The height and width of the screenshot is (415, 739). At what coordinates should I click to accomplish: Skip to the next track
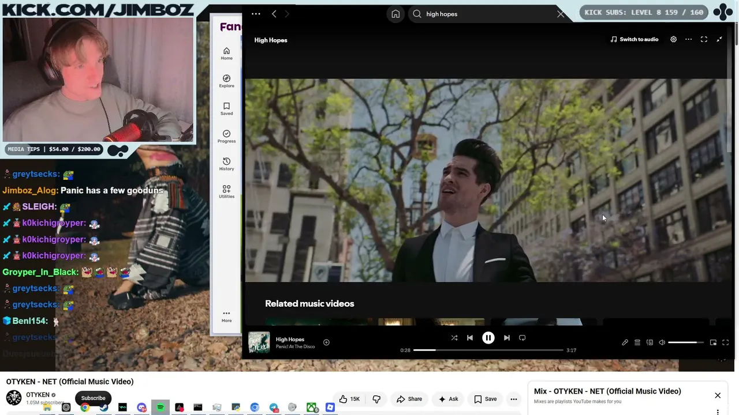tap(507, 338)
